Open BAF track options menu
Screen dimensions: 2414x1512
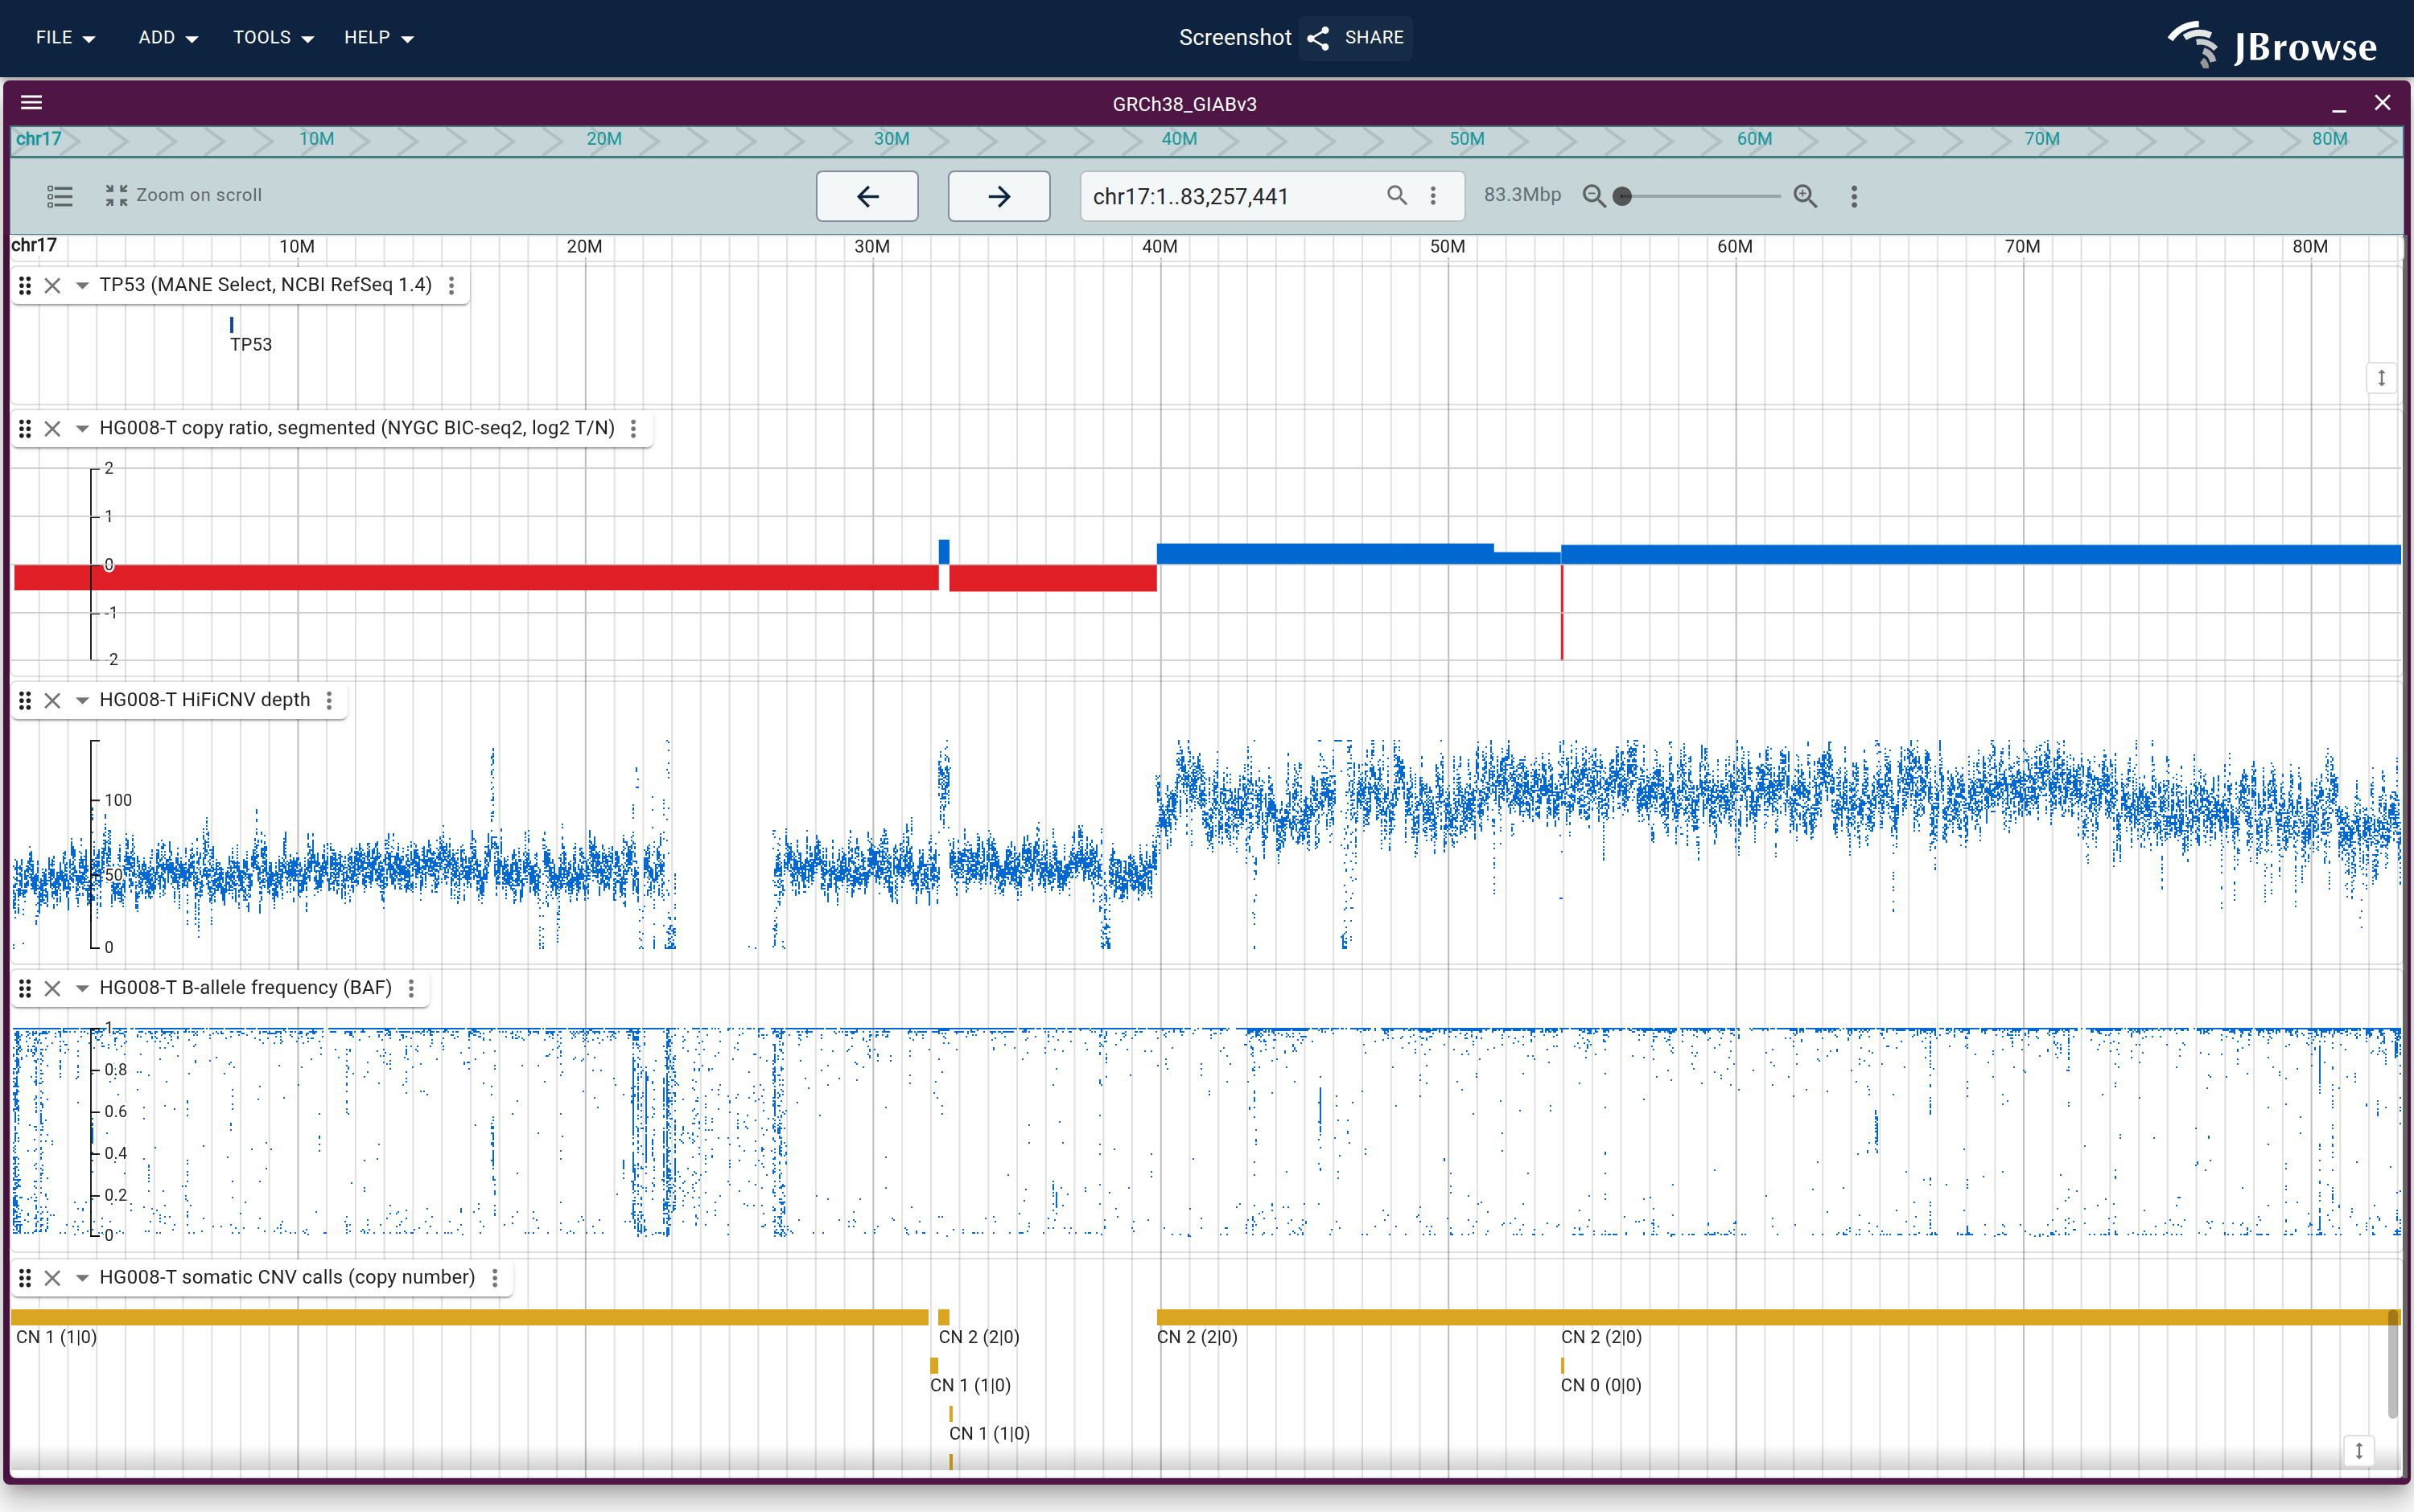pos(411,989)
